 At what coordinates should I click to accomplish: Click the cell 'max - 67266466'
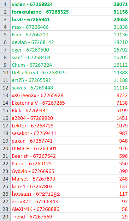point(50,27)
